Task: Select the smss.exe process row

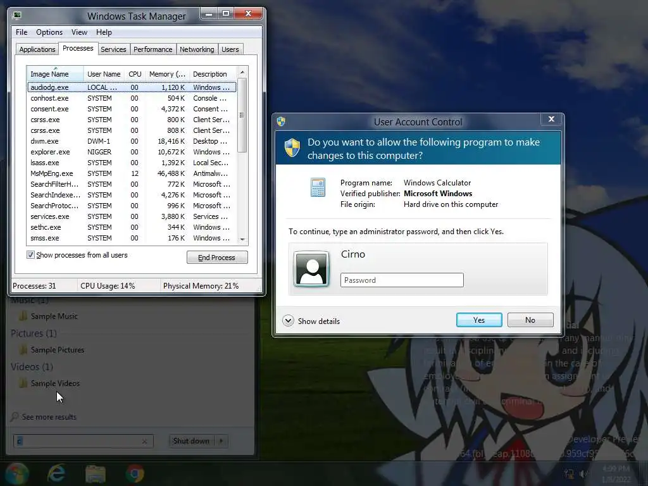Action: pos(132,238)
